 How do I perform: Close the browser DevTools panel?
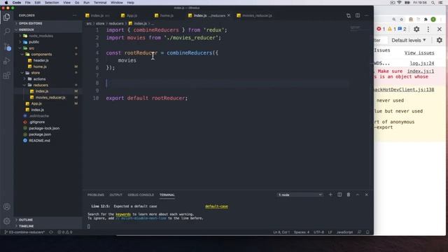(440, 29)
